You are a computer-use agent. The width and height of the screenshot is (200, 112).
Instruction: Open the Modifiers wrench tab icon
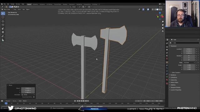167,65
